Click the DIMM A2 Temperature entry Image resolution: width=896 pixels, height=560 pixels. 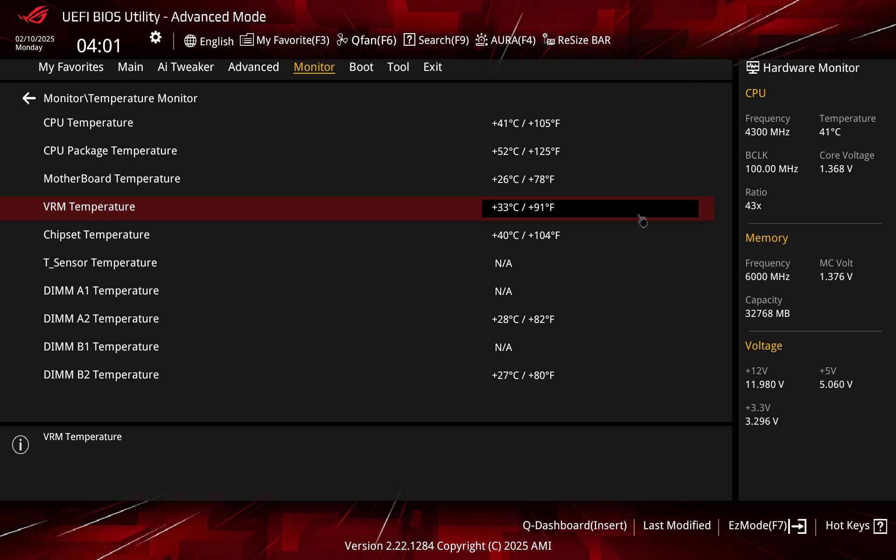click(x=101, y=319)
